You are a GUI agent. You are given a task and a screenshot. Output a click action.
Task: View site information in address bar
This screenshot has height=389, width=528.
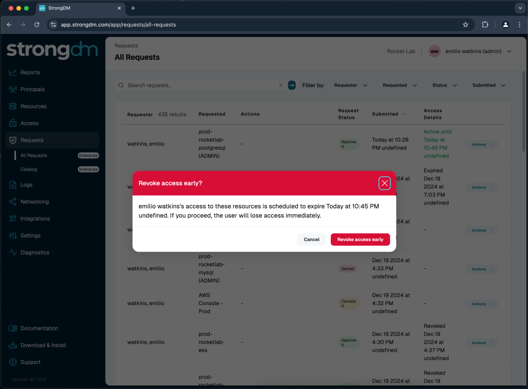click(53, 25)
